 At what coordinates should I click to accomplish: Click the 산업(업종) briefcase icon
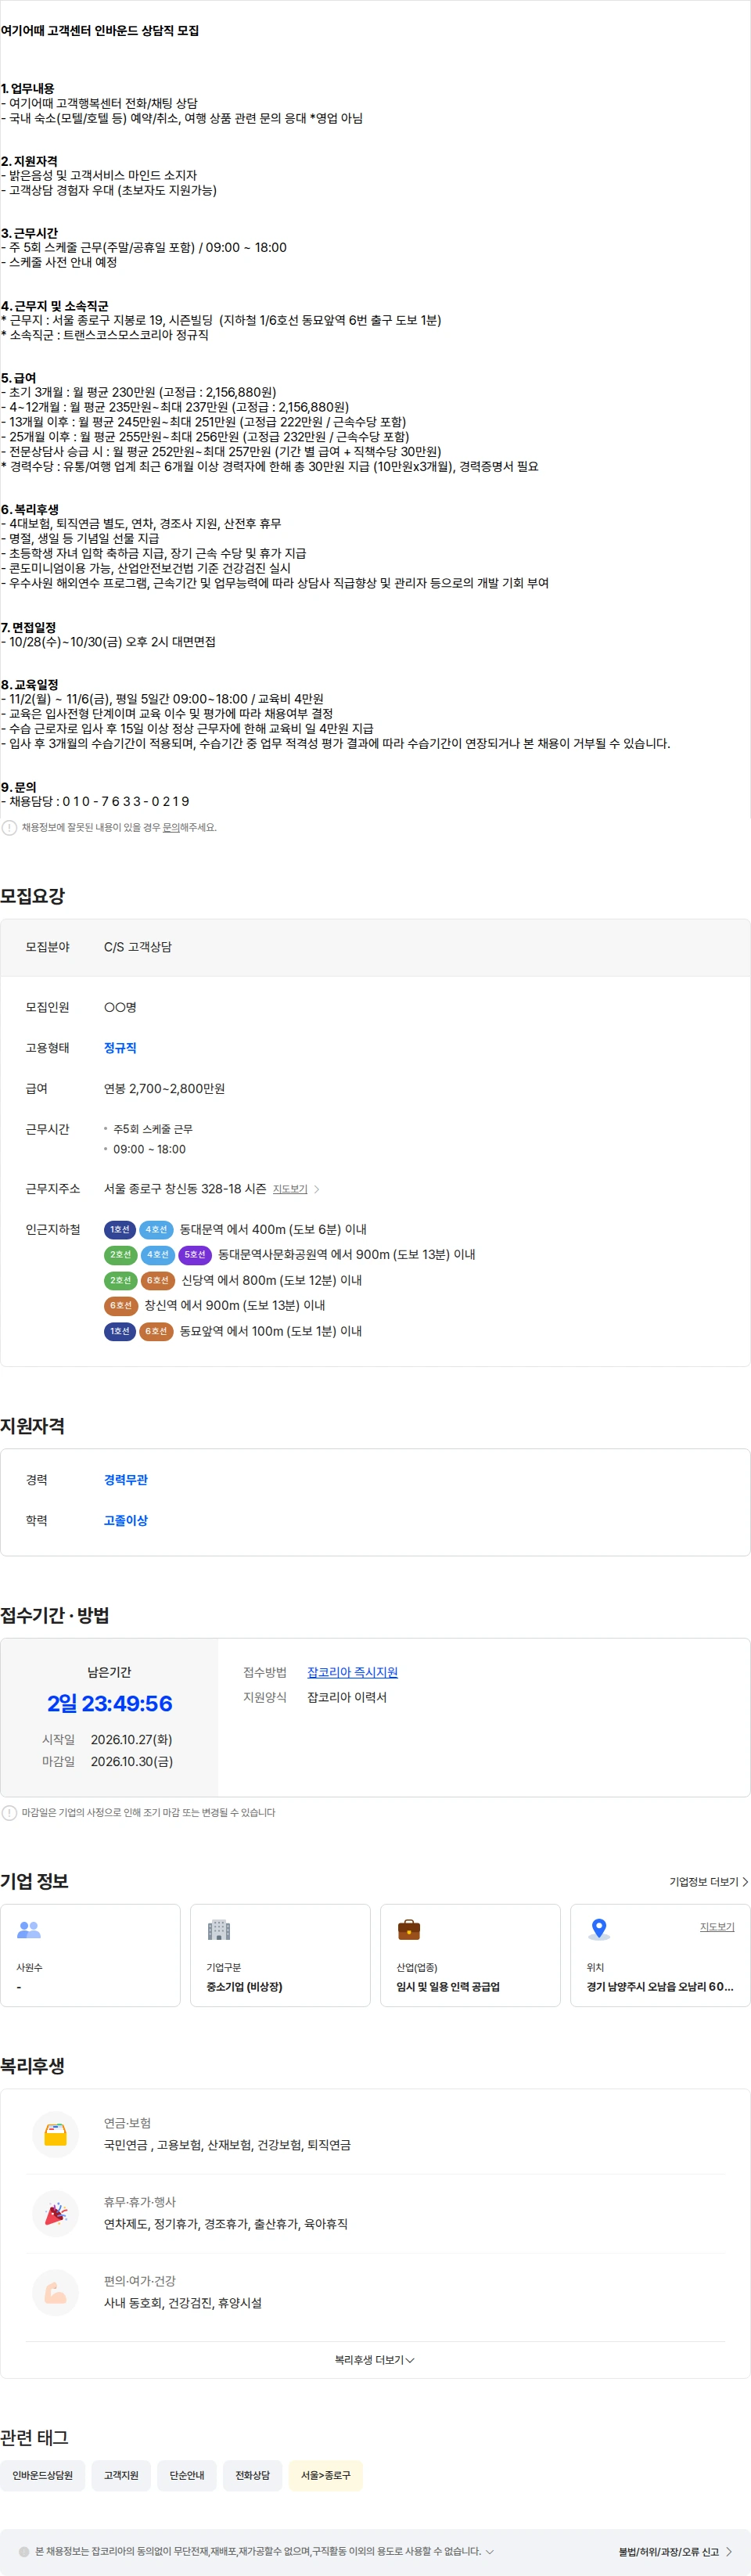pyautogui.click(x=409, y=1930)
